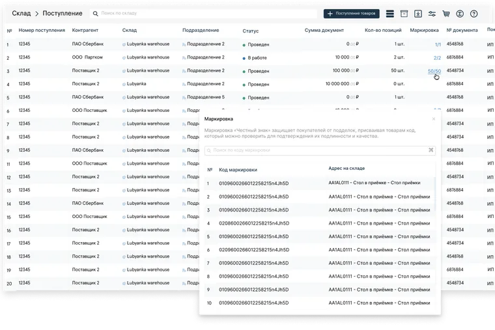Viewport: 495px width, 330px height.
Task: Click the warehouse address in popup row 9
Action: point(379,290)
